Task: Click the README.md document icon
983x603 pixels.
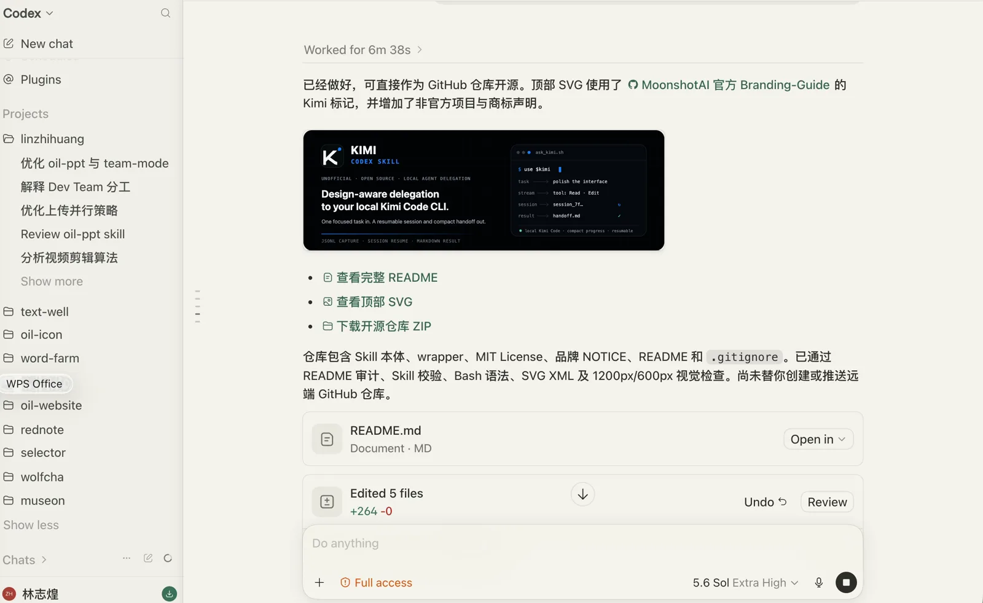Action: point(327,440)
